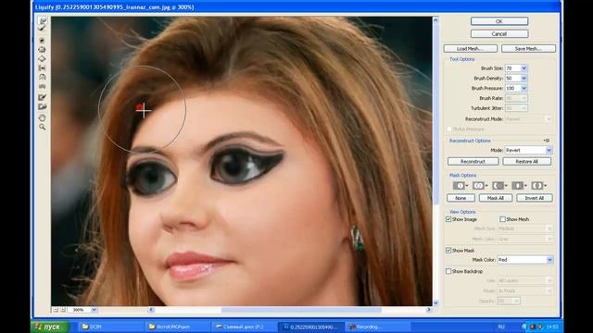This screenshot has width=593, height=333.
Task: Click the zoom out minus button
Action: (x=56, y=310)
